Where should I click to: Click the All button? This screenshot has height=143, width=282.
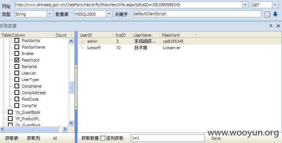[55, 138]
